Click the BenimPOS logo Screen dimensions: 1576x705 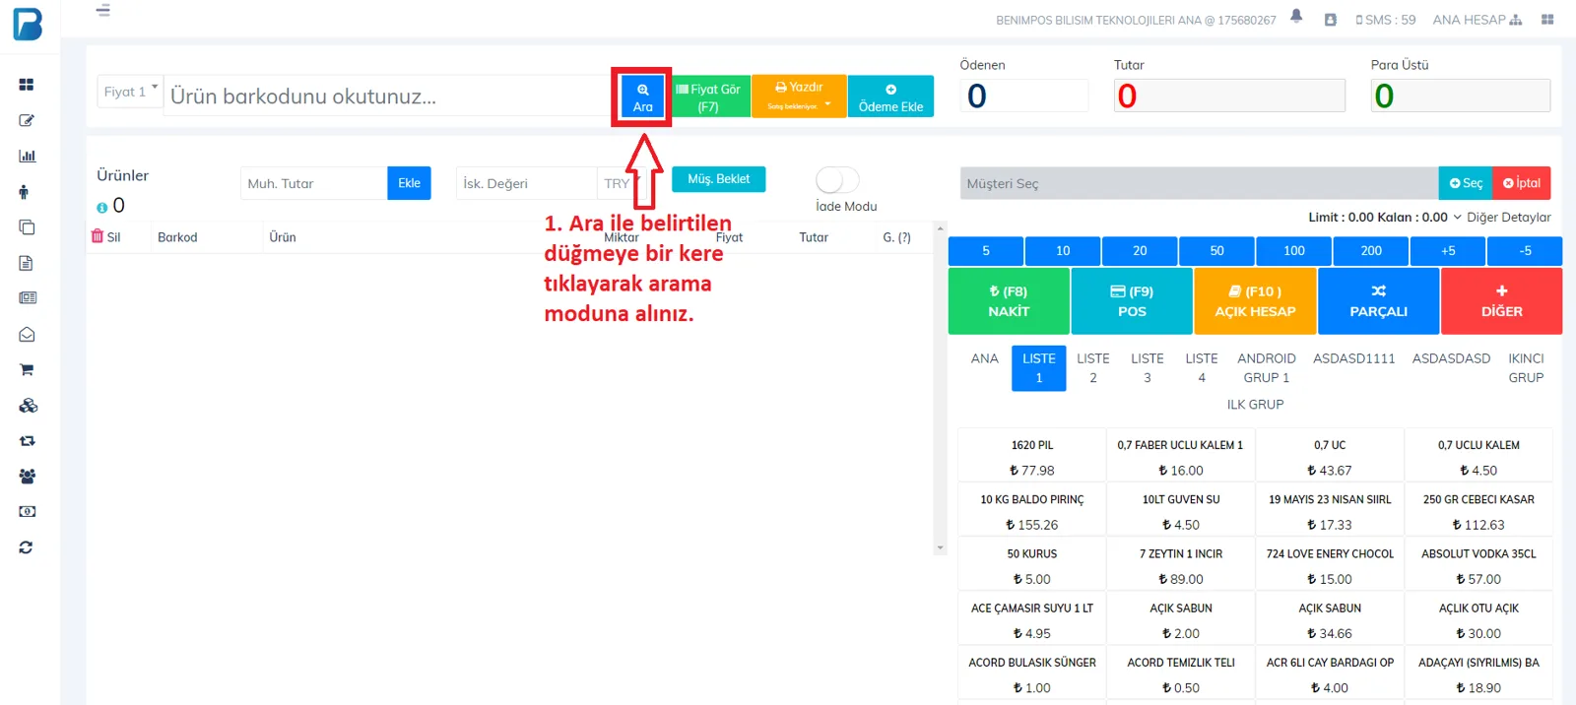(x=28, y=24)
